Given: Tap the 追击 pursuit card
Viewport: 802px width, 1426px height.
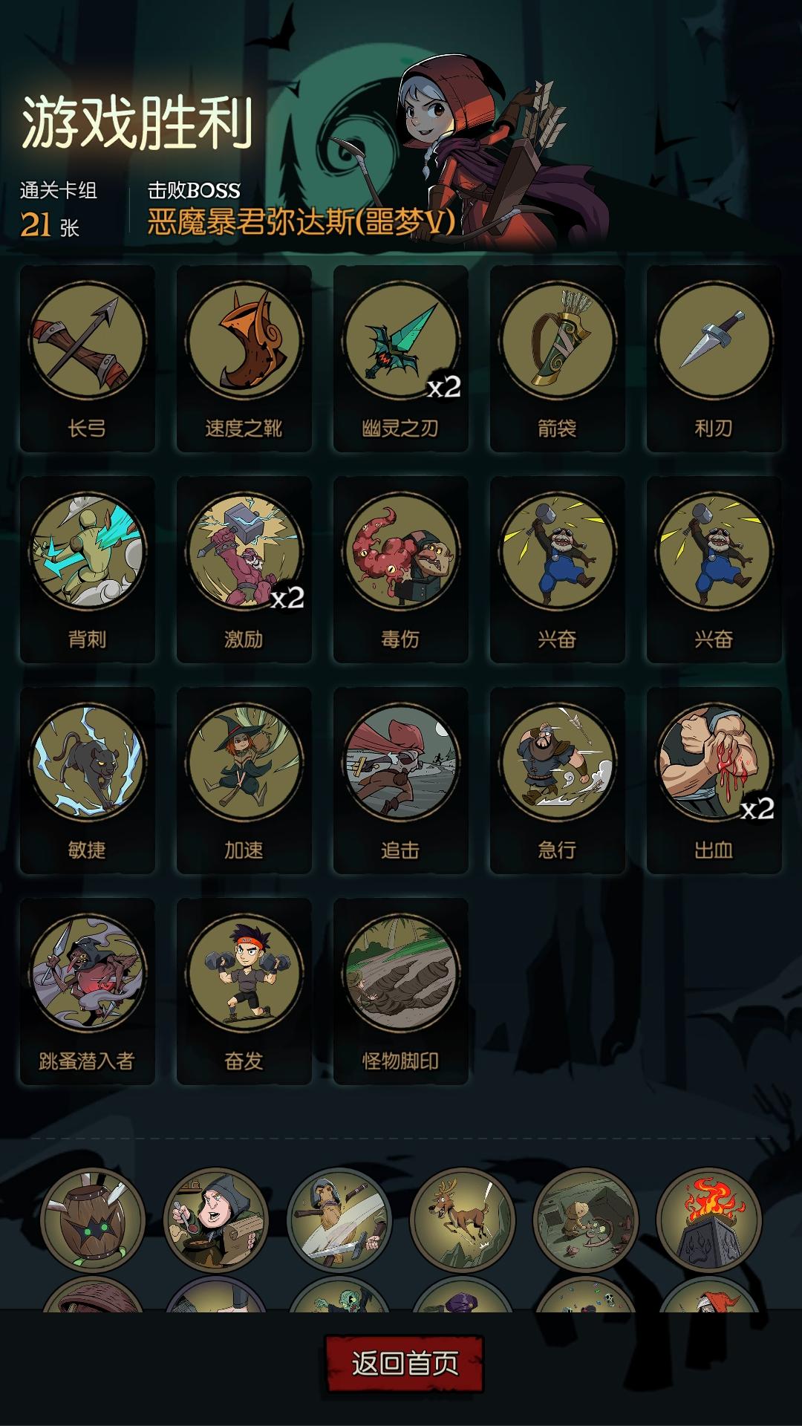Looking at the screenshot, I should pyautogui.click(x=401, y=781).
